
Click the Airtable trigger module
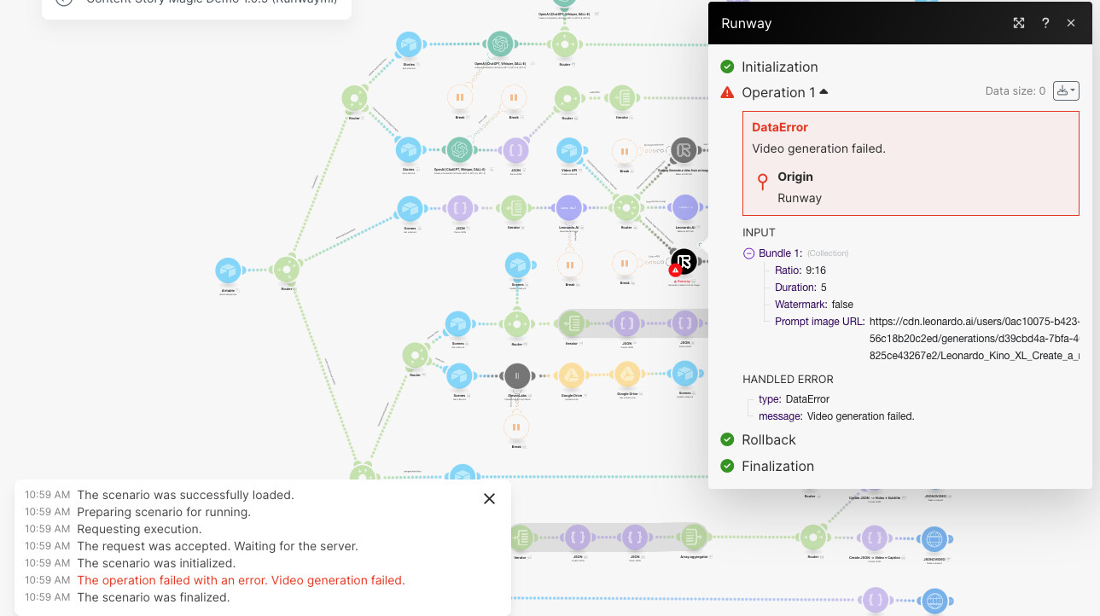[227, 270]
